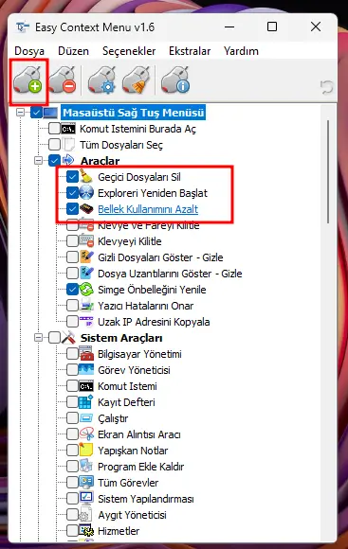Collapse the Masaüstü Sağ Tuş Menüsü tree node
This screenshot has height=549, width=348.
click(x=21, y=113)
